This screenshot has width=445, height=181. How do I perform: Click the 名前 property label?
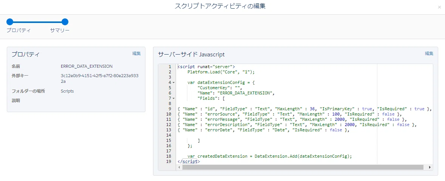click(15, 66)
